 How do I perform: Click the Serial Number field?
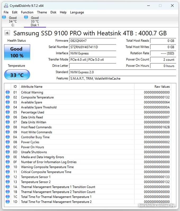pyautogui.click(x=92, y=47)
